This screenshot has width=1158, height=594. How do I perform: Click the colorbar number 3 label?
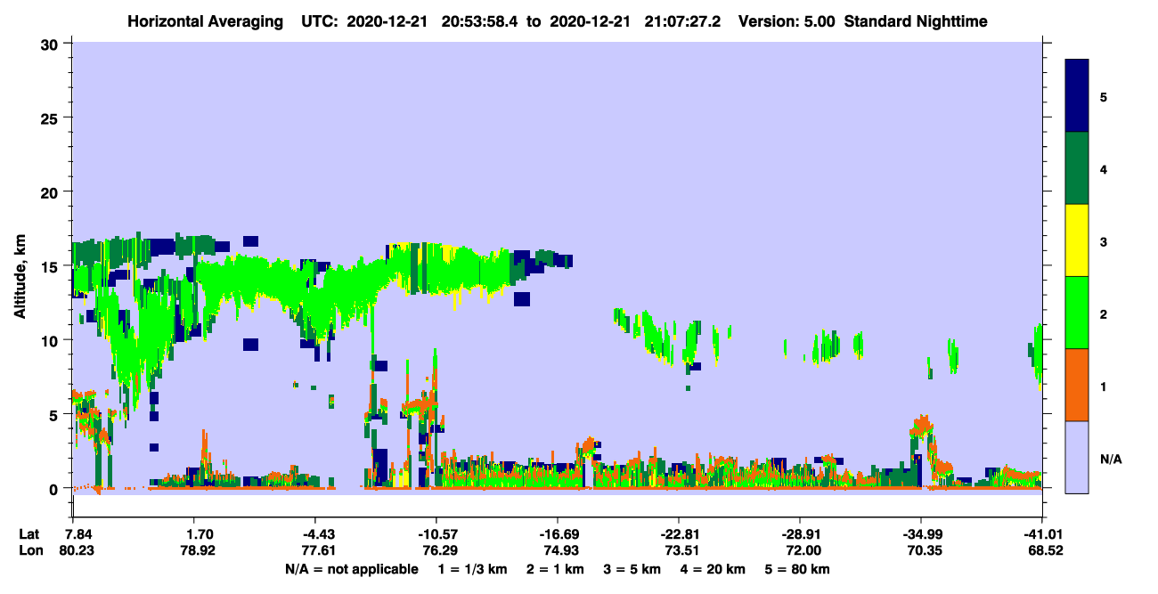point(1103,241)
